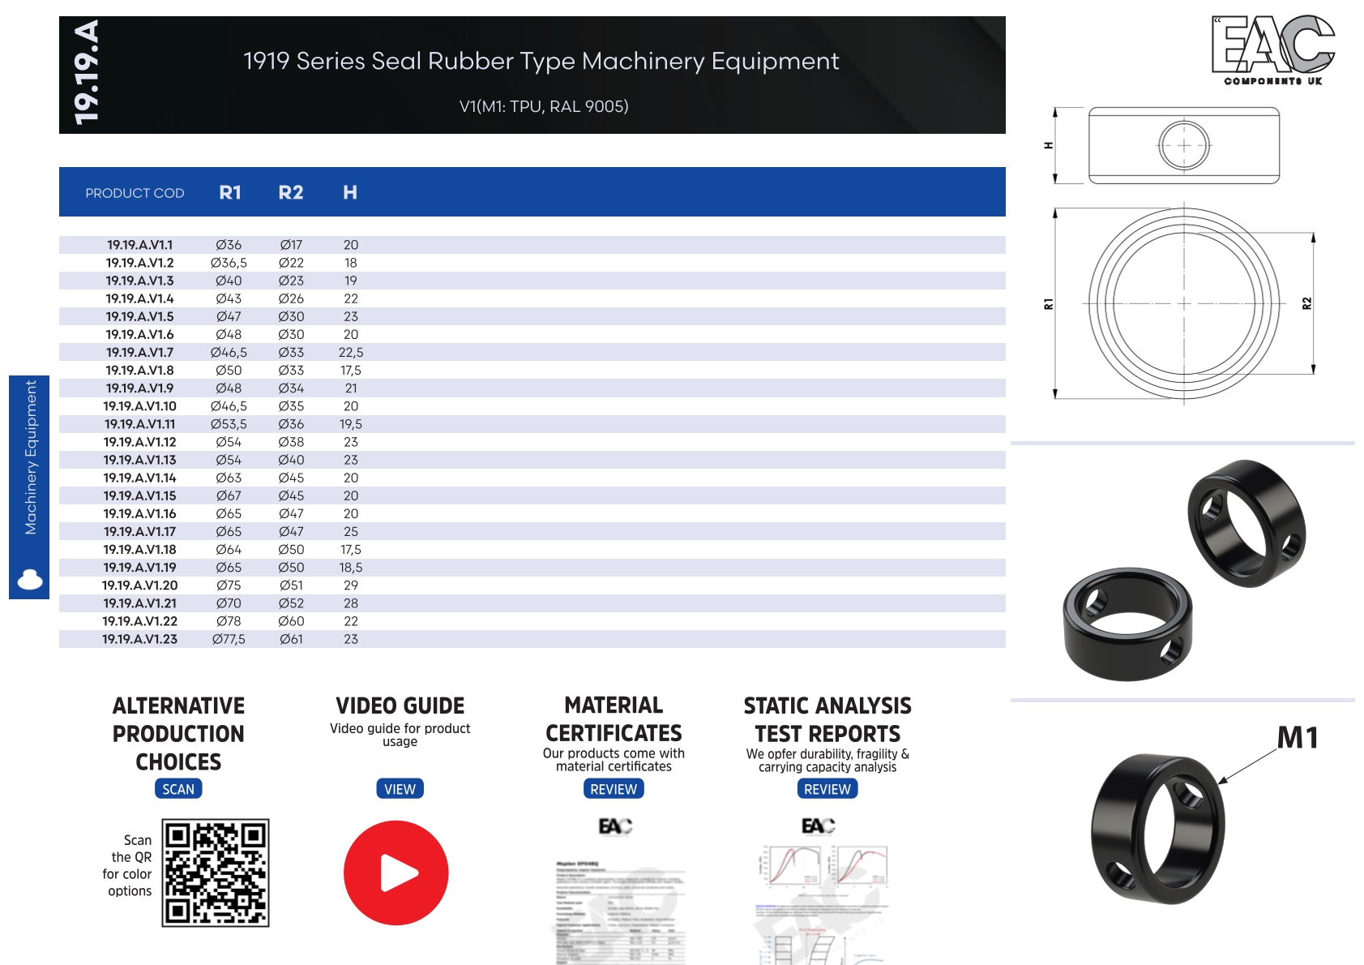Click EAC logo above material certificate preview
This screenshot has width=1364, height=965.
coord(615,826)
